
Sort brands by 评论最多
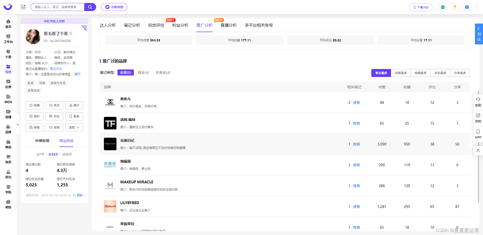[x=440, y=73]
